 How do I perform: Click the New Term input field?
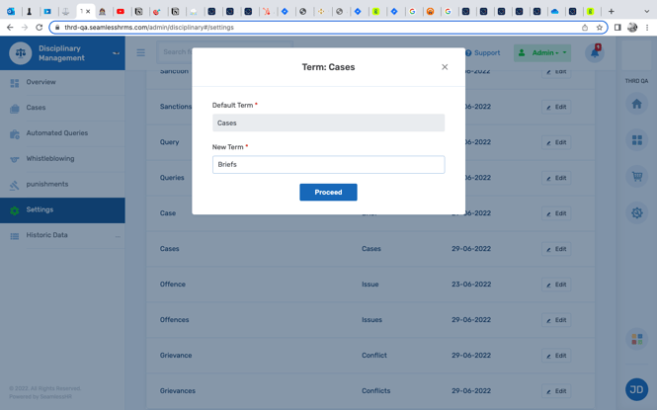[328, 165]
